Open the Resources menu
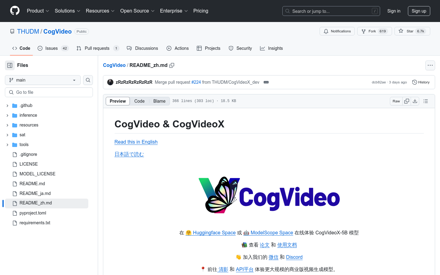The image size is (440, 275). pos(100,11)
